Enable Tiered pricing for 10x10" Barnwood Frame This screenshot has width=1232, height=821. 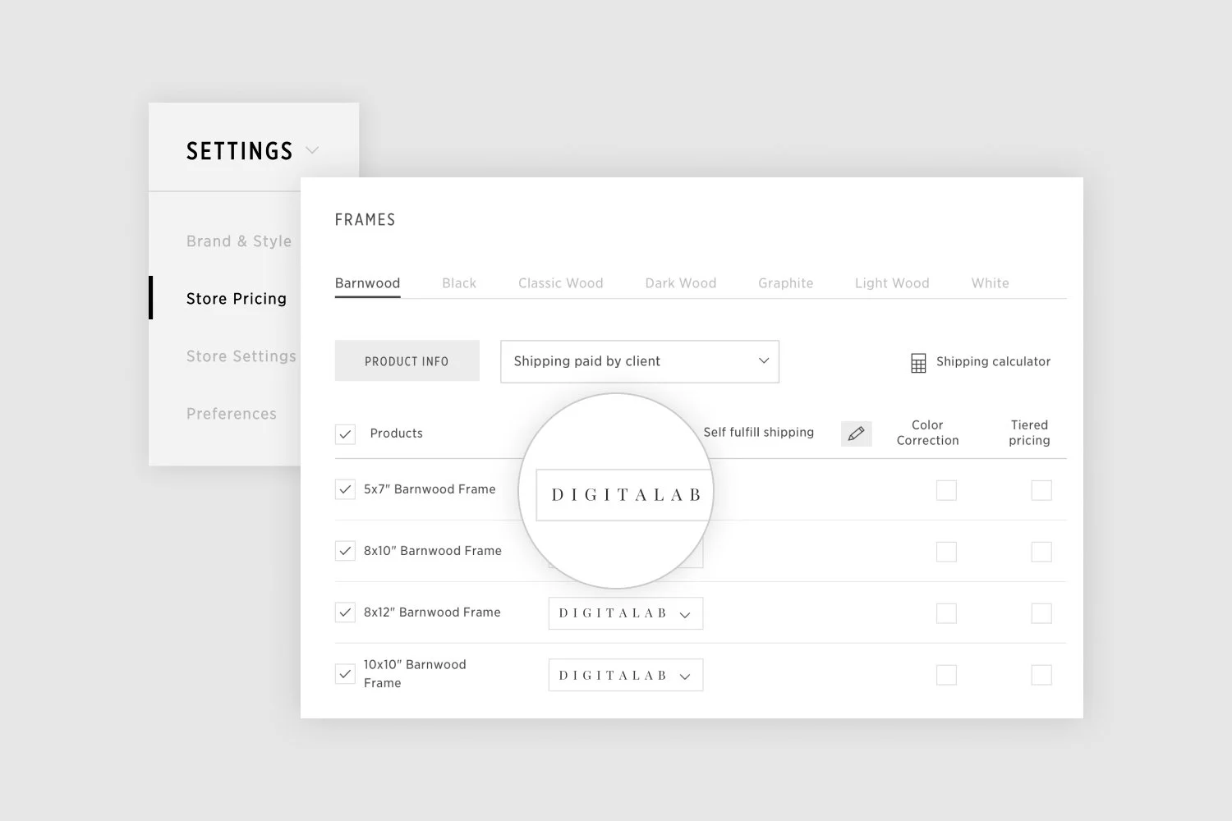coord(1041,675)
